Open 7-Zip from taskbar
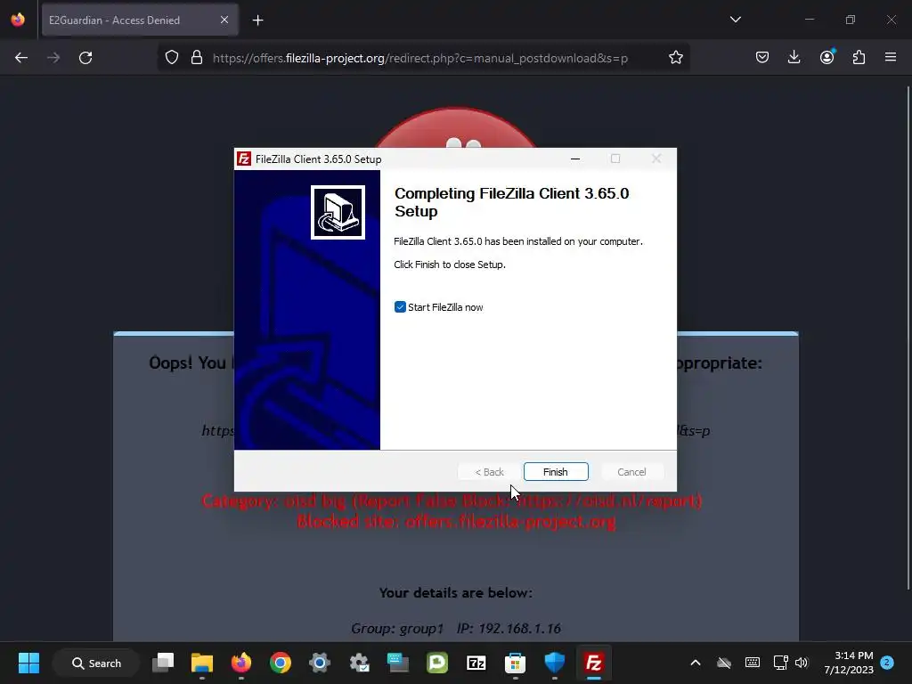912x684 pixels. point(476,663)
